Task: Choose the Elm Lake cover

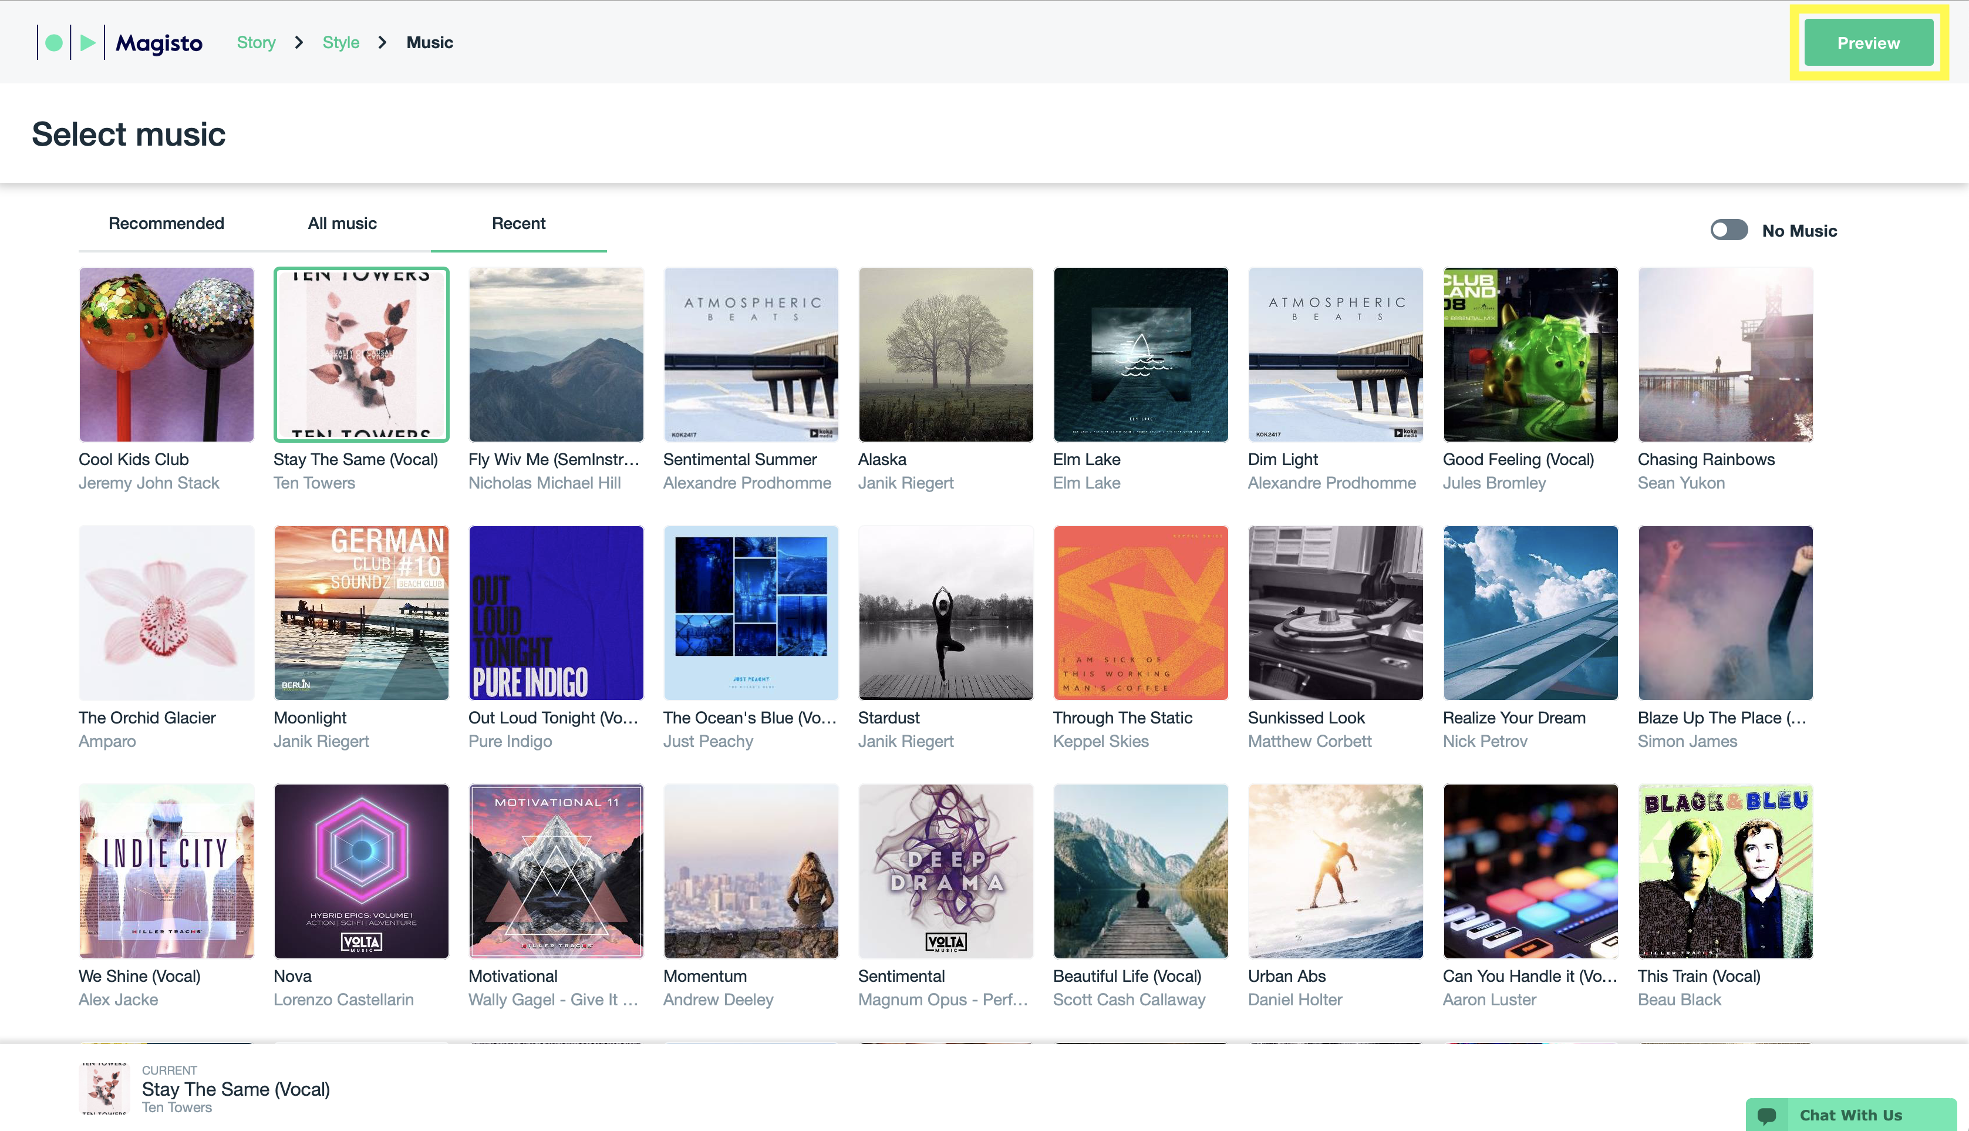Action: (x=1141, y=354)
